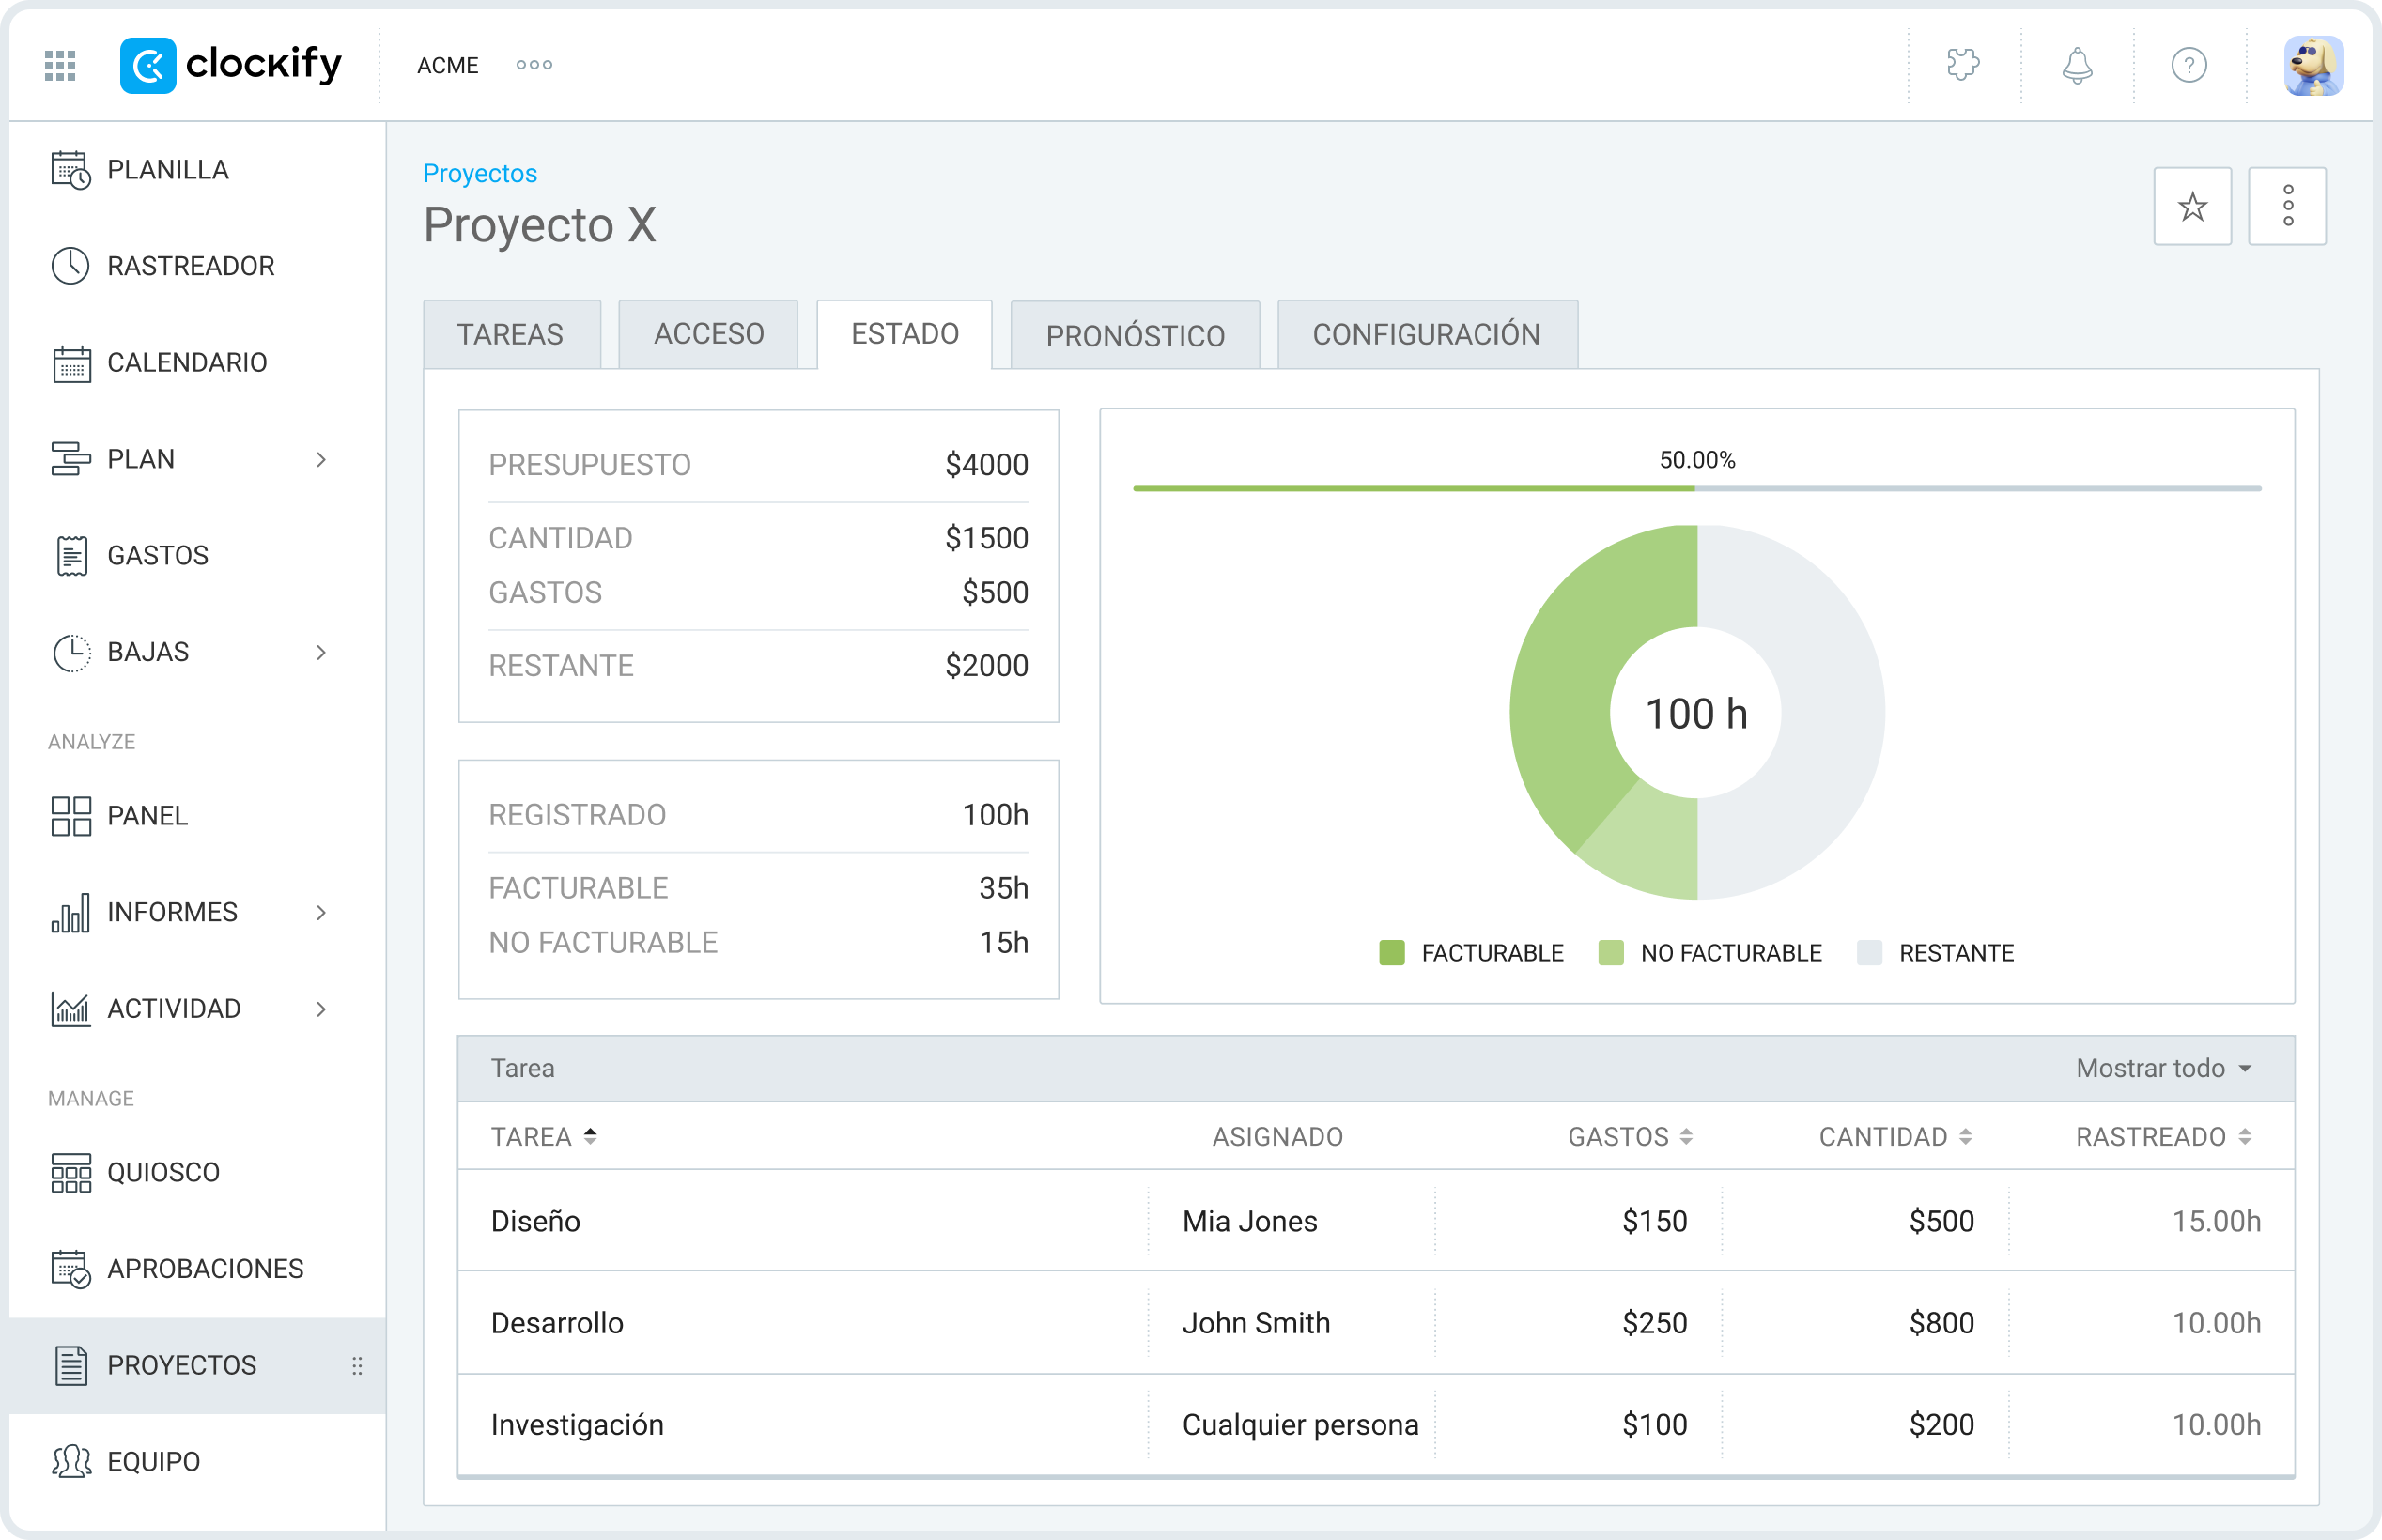2382x1540 pixels.
Task: Switch to the Tareas tab
Action: (511, 334)
